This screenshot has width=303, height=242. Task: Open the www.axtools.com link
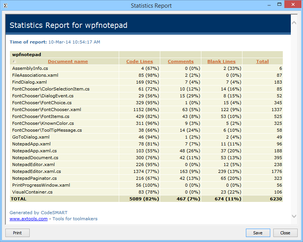coord(29,219)
